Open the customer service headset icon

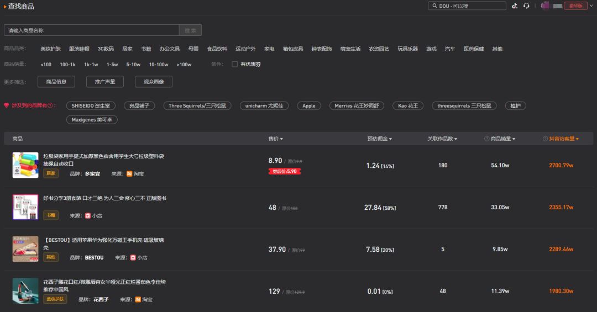pos(526,6)
